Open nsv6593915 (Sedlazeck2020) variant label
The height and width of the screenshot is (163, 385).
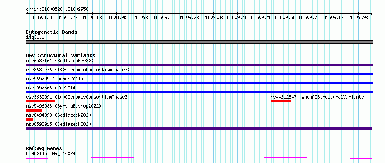pos(60,124)
